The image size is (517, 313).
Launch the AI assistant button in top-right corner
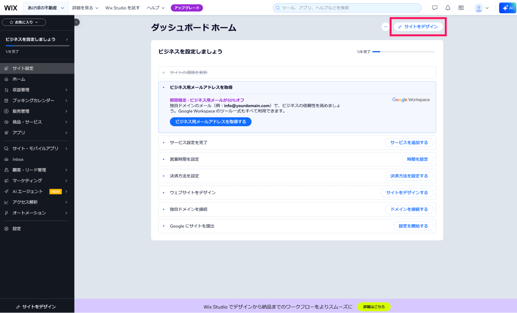click(x=507, y=7)
